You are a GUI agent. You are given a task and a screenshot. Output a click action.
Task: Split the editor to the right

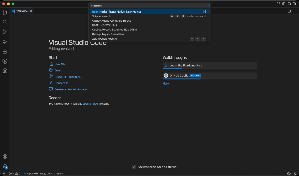(289, 11)
